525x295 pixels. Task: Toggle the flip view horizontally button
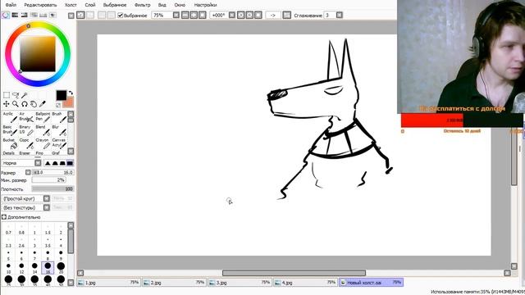(287, 15)
